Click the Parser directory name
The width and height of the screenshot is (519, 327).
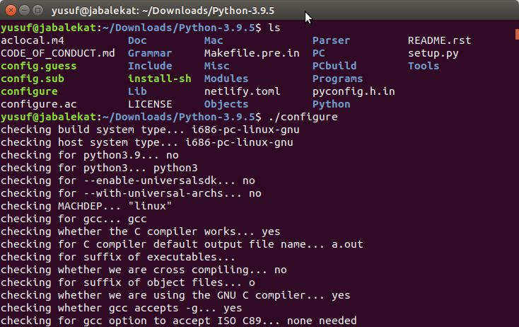pyautogui.click(x=332, y=40)
